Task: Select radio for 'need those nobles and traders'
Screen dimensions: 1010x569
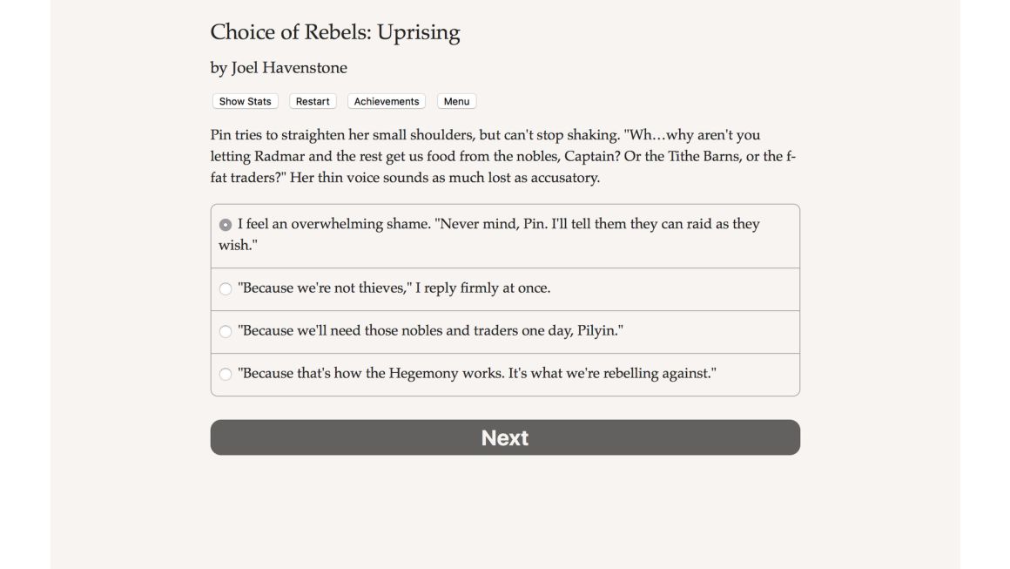Action: [x=226, y=331]
